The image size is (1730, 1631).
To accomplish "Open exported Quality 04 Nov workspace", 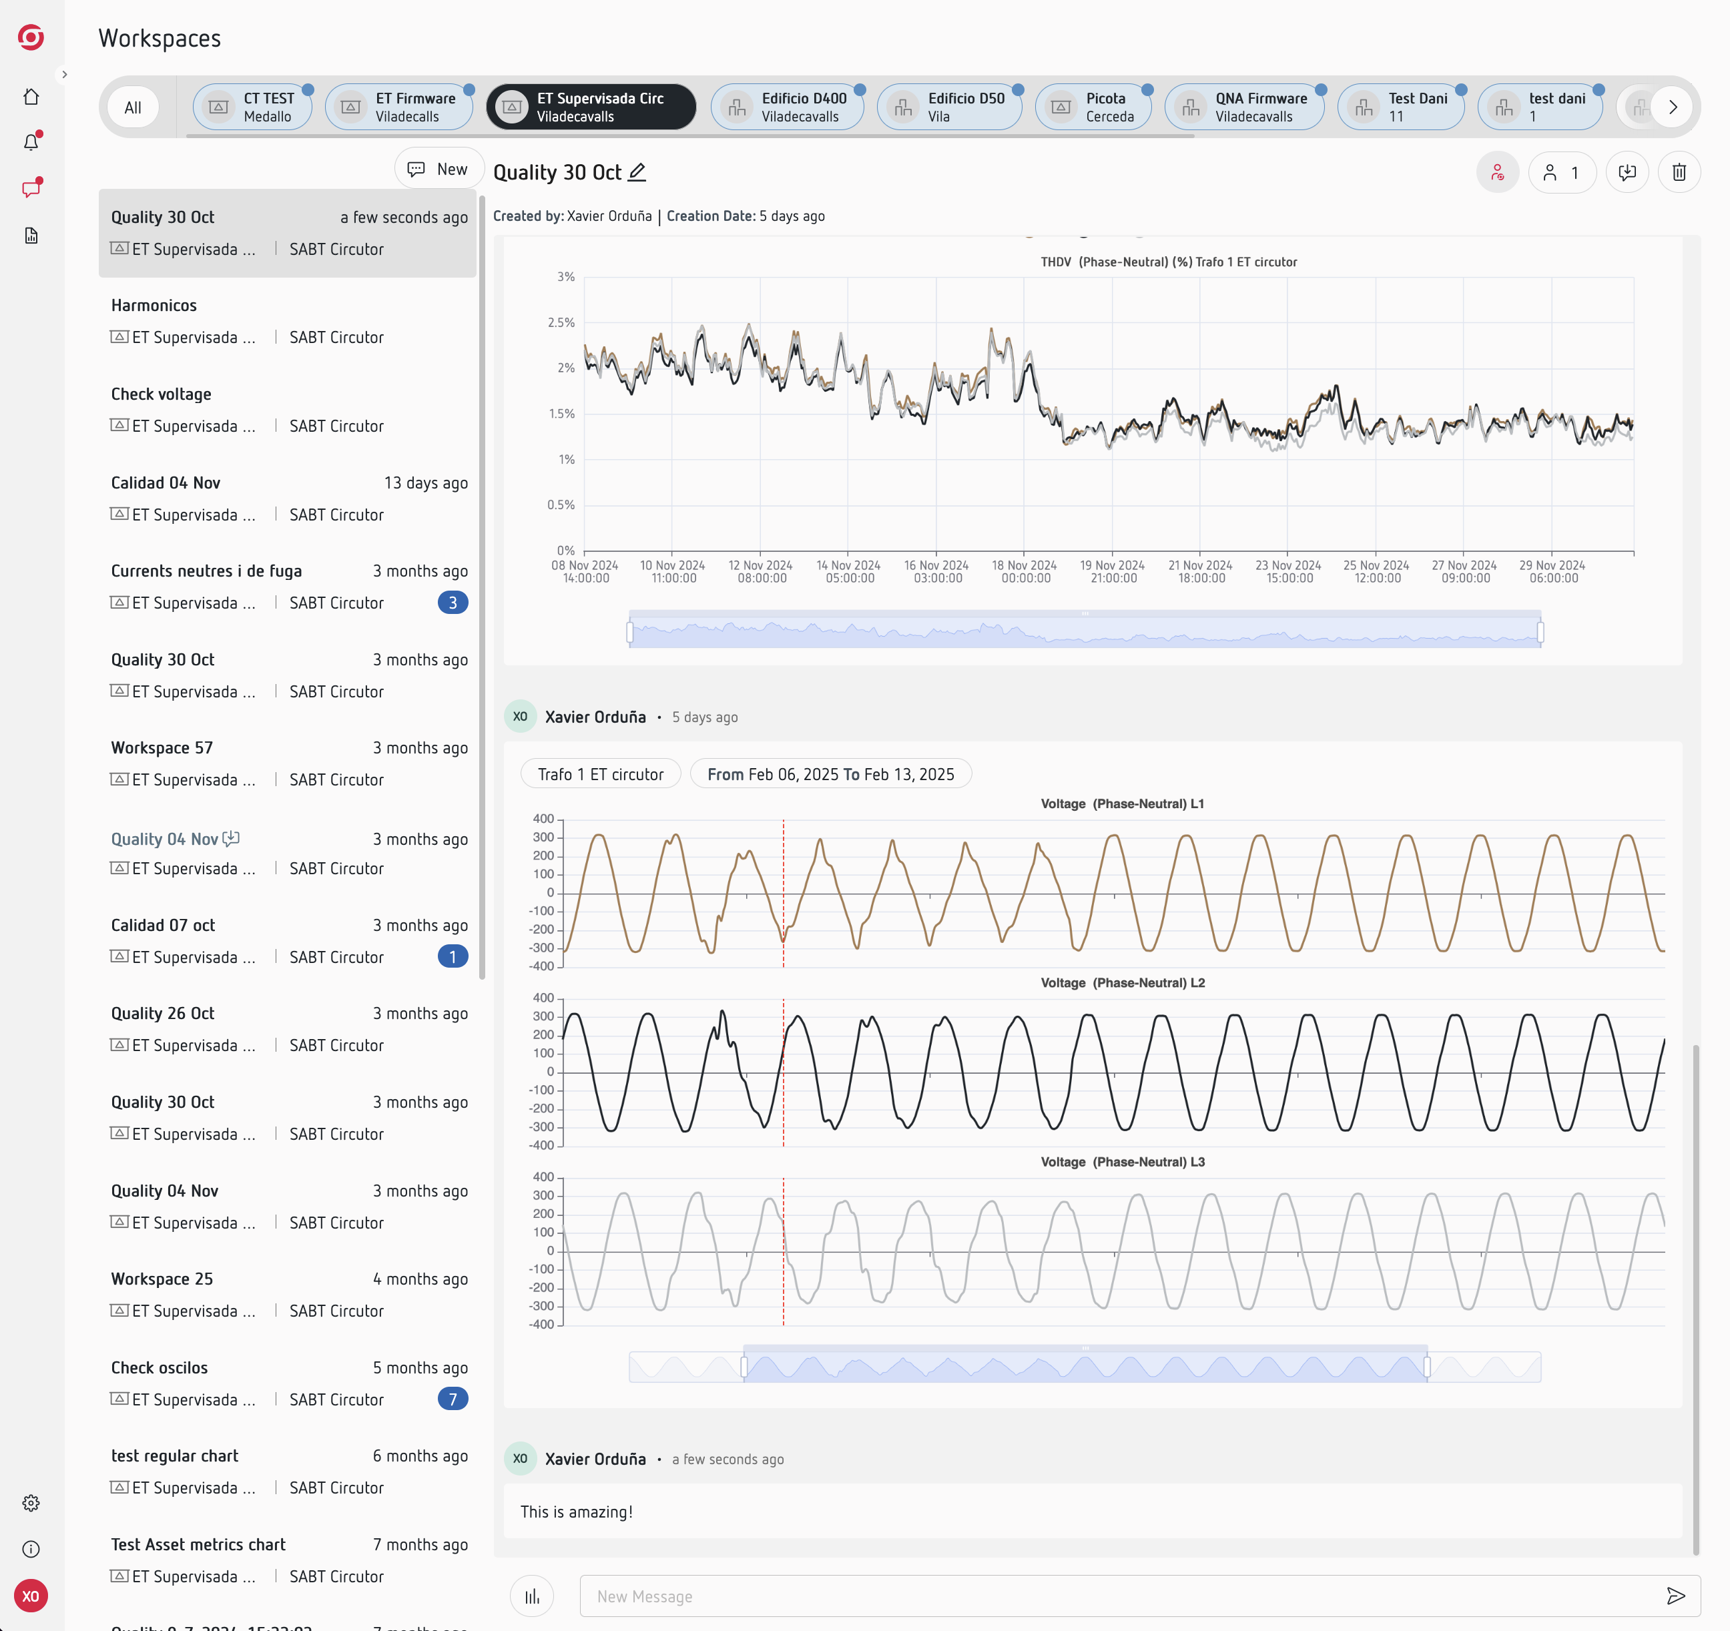I will pos(287,854).
